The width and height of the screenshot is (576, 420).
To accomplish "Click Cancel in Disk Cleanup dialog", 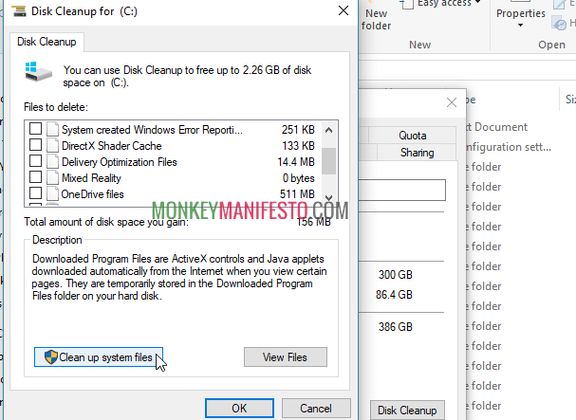I will (316, 409).
